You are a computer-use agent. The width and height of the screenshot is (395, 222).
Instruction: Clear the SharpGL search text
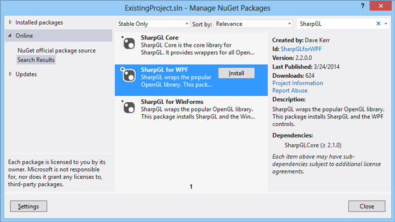378,23
